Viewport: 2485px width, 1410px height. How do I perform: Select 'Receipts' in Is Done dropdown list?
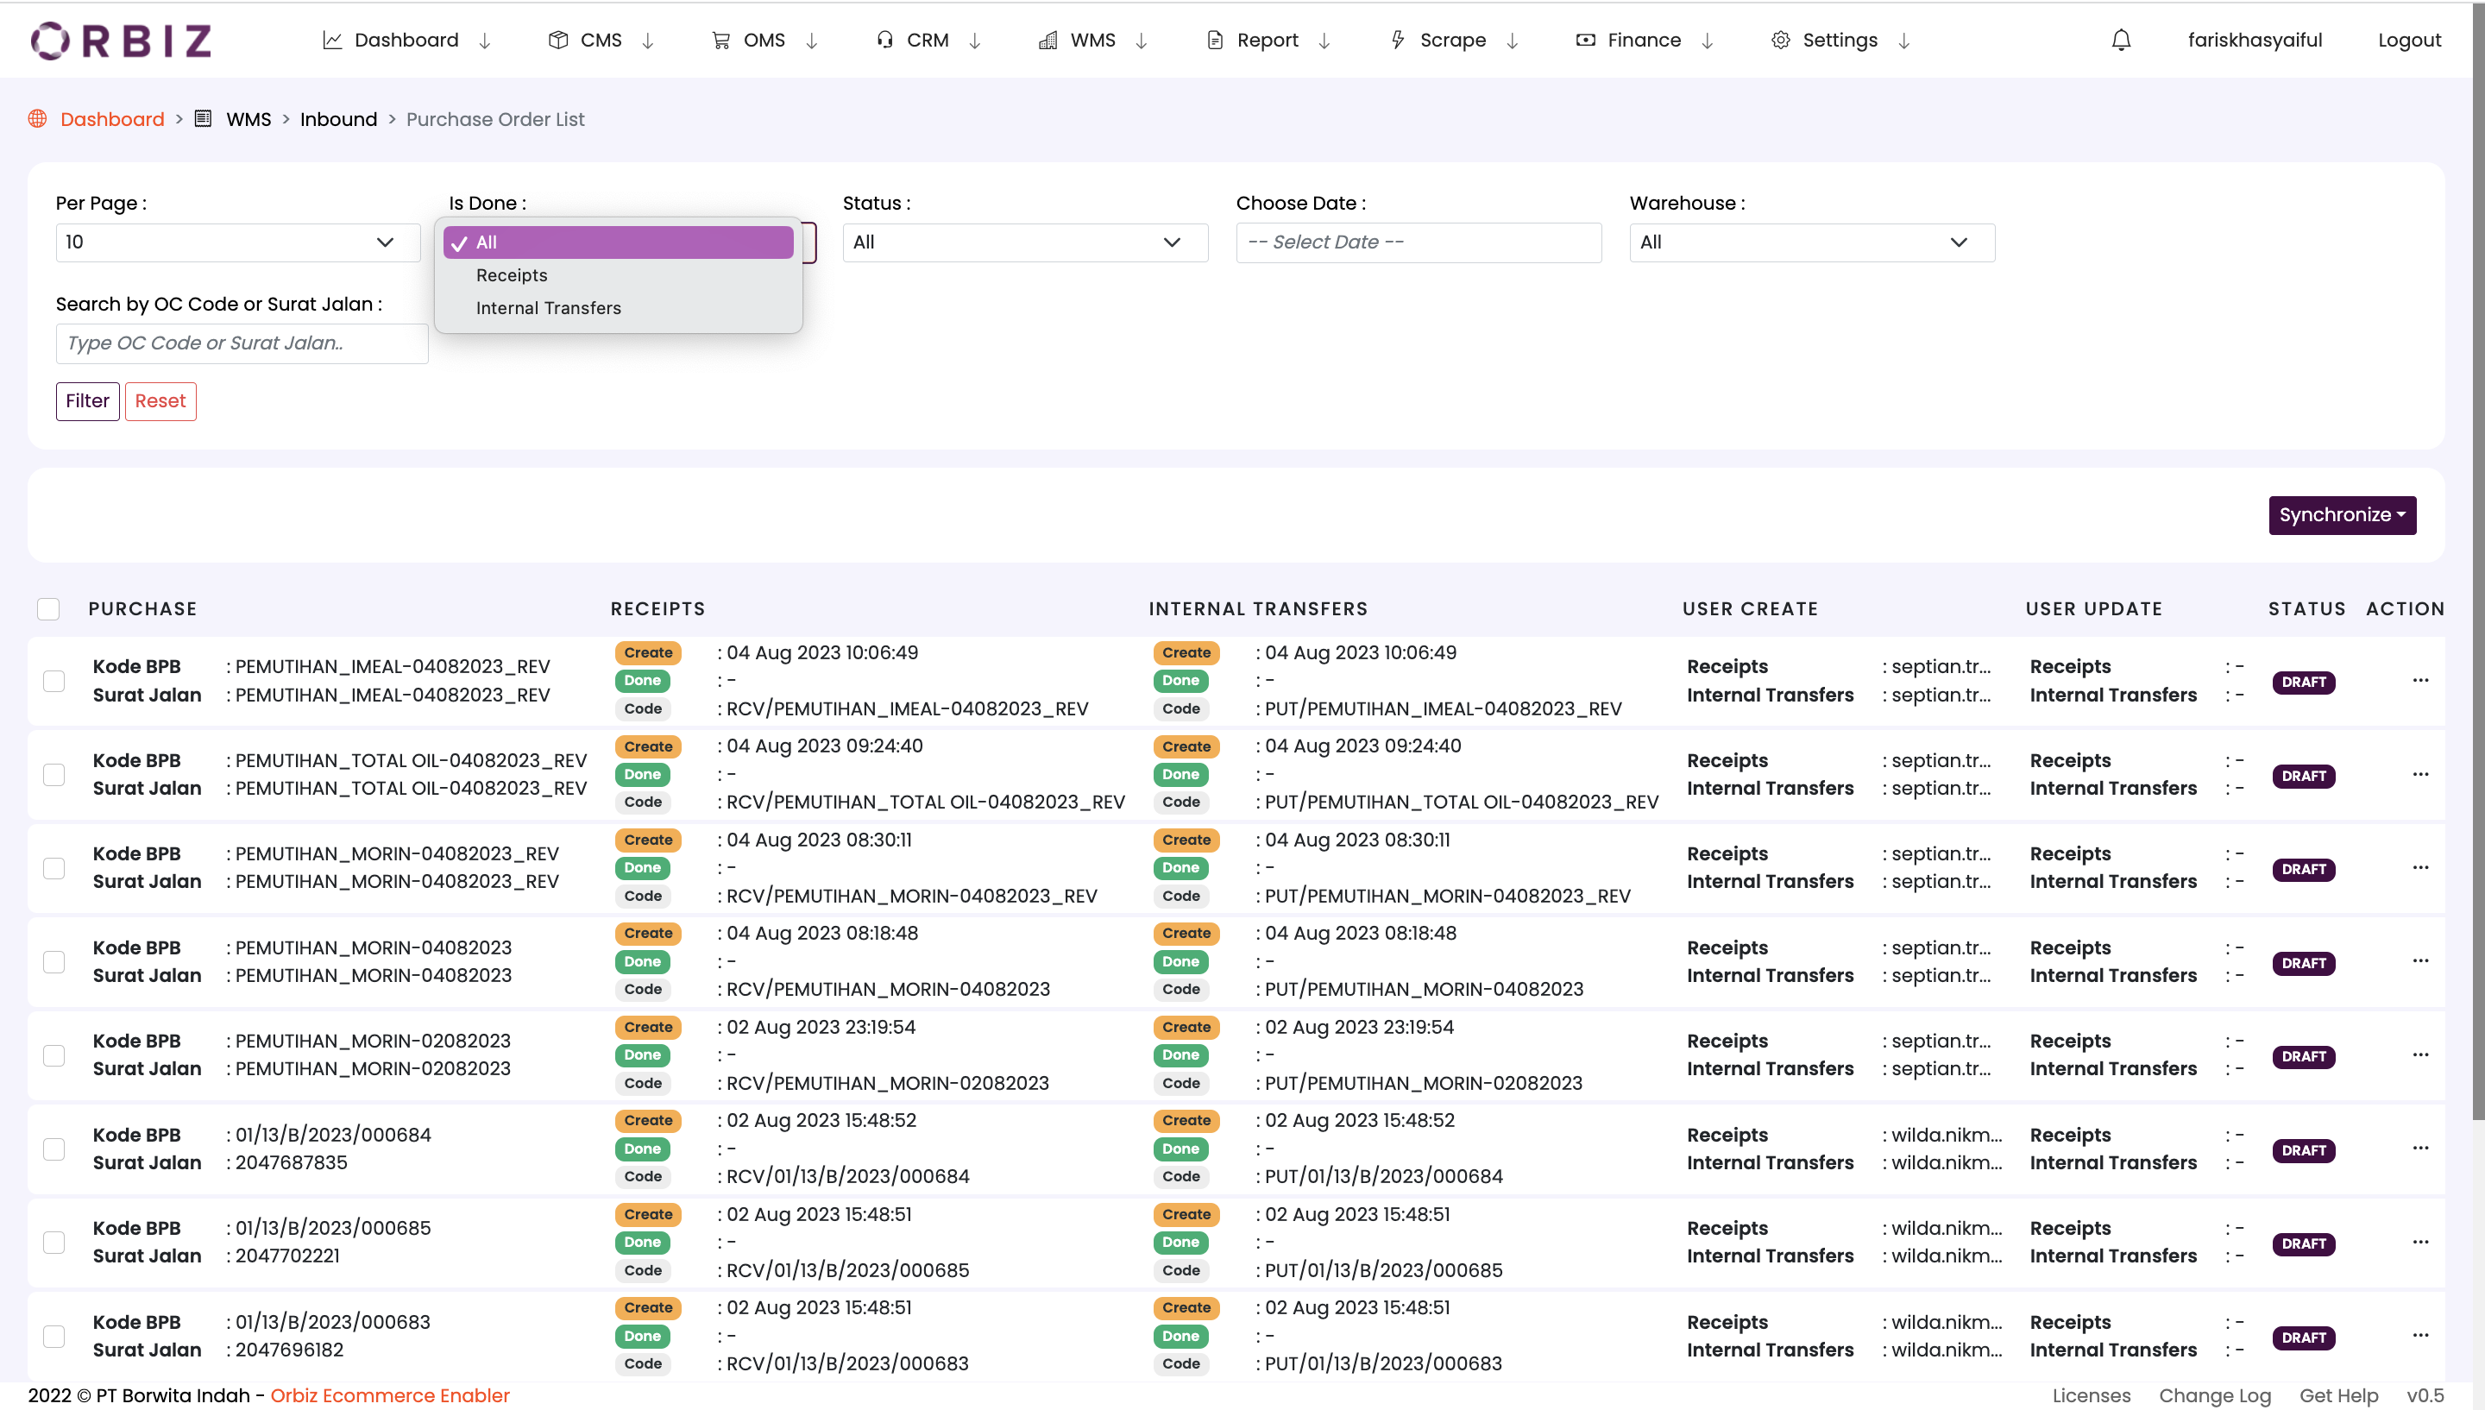619,275
